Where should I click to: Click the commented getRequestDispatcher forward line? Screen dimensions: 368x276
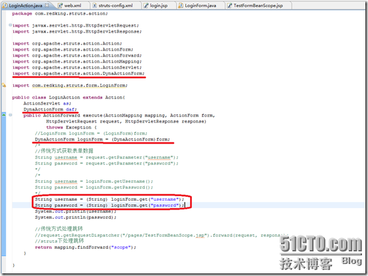161,235
